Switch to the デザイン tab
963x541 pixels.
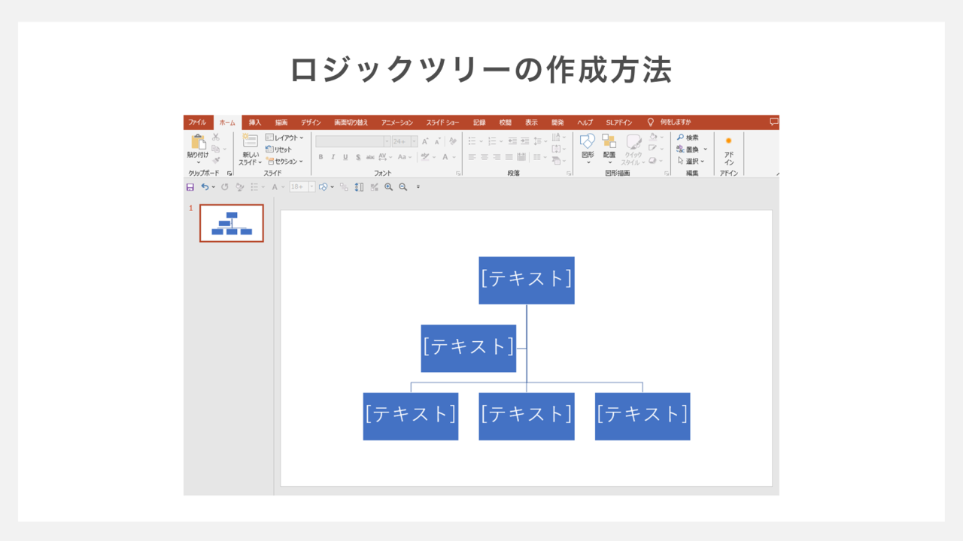click(311, 122)
